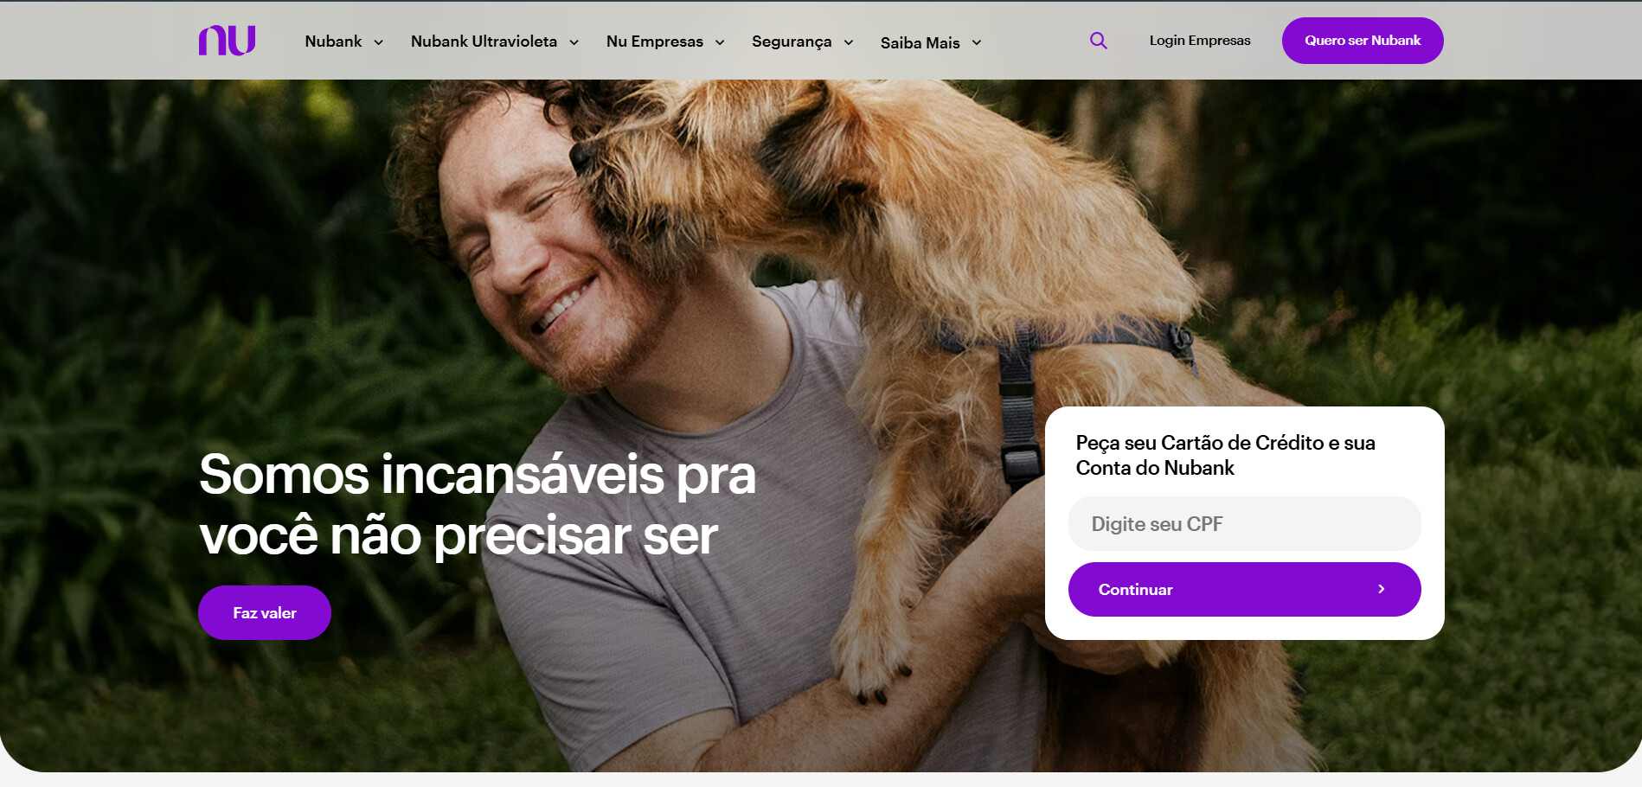Click the Nu logo in the header
Image resolution: width=1642 pixels, height=787 pixels.
coord(227,41)
